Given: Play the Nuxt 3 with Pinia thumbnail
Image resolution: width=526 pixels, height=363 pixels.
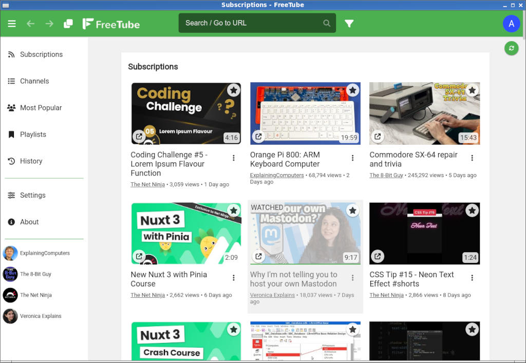Looking at the screenshot, I should [x=186, y=234].
